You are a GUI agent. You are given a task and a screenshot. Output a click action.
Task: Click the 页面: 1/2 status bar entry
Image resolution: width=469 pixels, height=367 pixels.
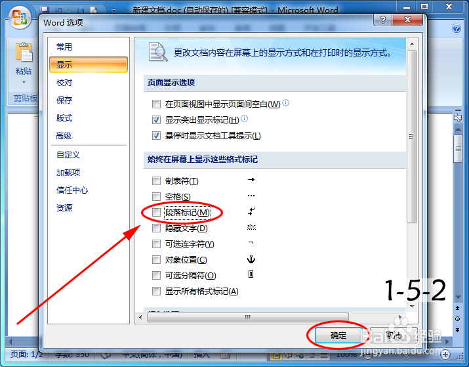pyautogui.click(x=27, y=355)
